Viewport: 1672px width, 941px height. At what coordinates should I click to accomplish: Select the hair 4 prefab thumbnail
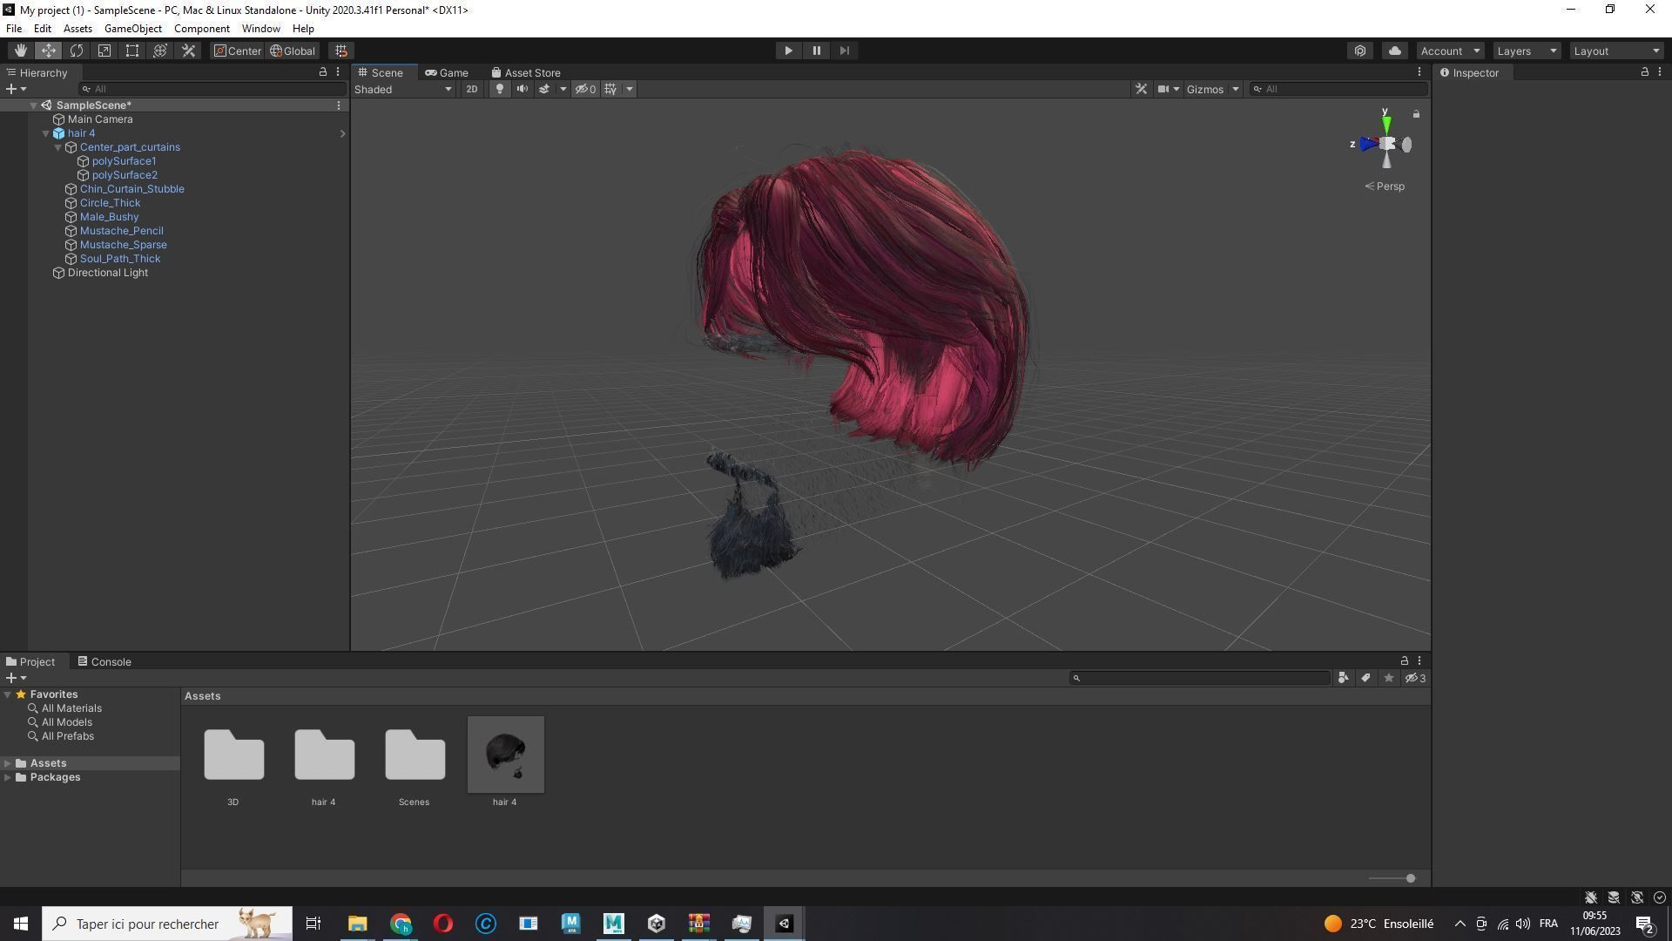click(x=505, y=755)
